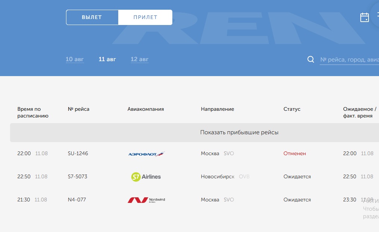Click the Nordwind Airlines logo

146,200
